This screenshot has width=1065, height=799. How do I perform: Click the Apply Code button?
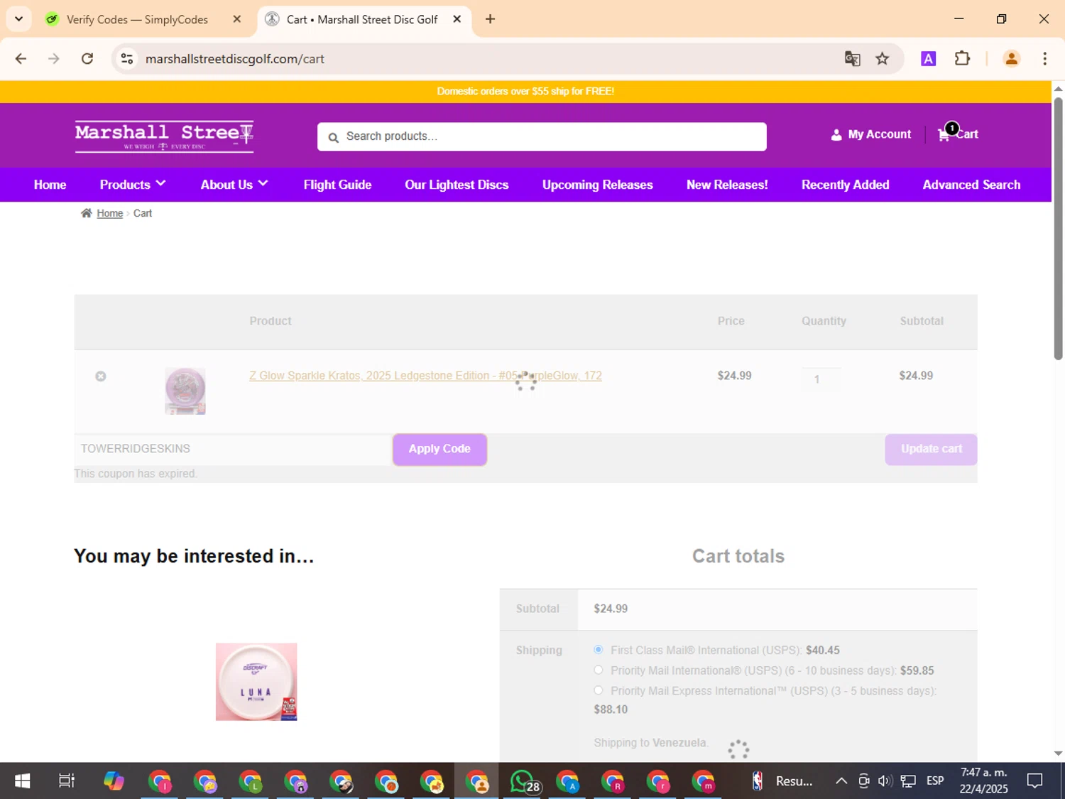439,450
